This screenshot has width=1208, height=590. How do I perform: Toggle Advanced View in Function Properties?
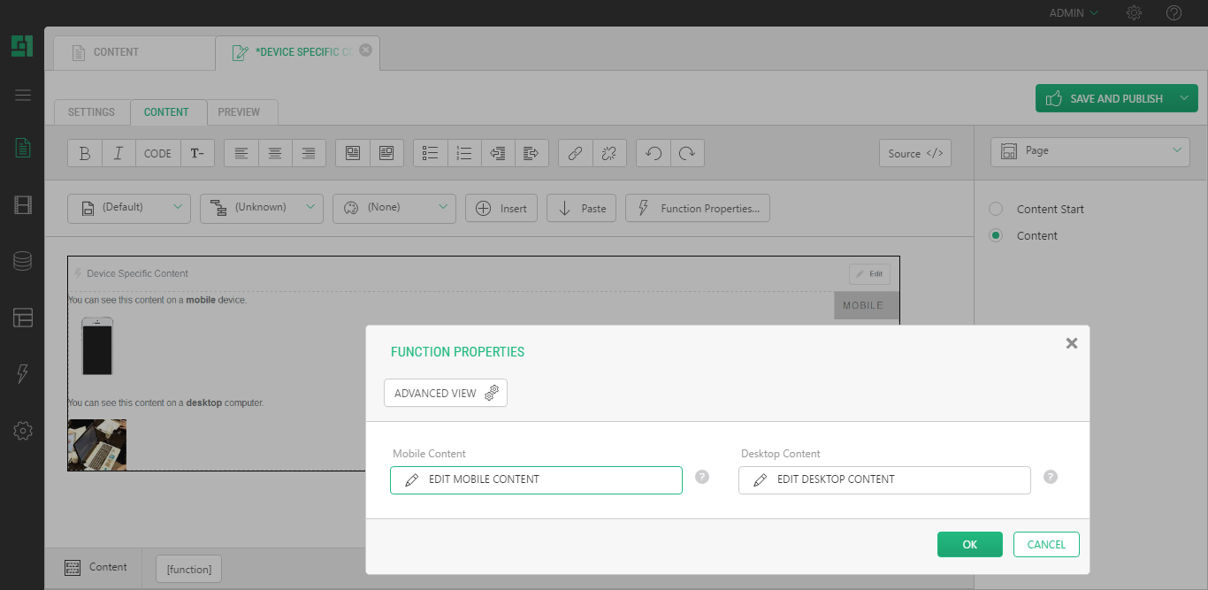446,393
